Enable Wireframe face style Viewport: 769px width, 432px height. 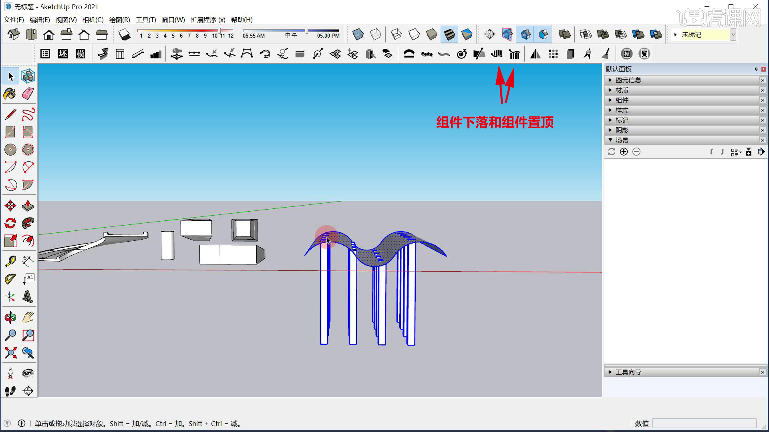pos(396,35)
